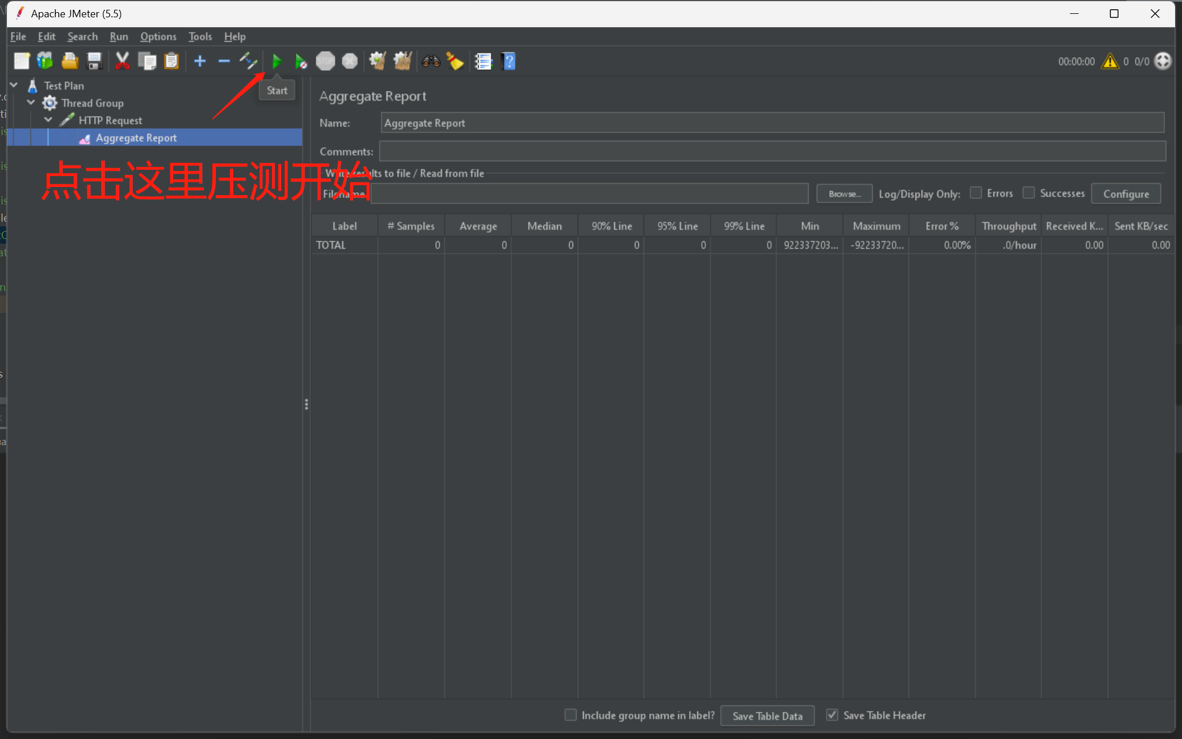Image resolution: width=1182 pixels, height=739 pixels.
Task: Click the Stop test icon
Action: tap(326, 61)
